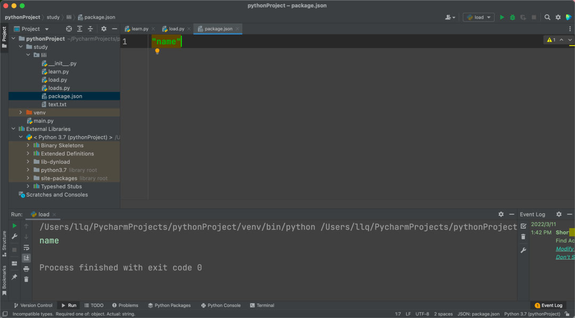Toggle Structure side tool window
This screenshot has height=318, width=575.
tap(4, 244)
